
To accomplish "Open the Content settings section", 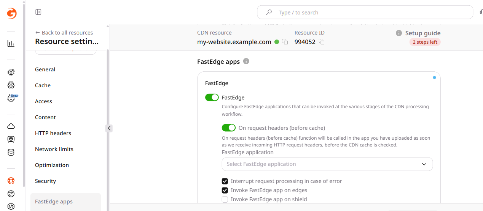I will 45,117.
